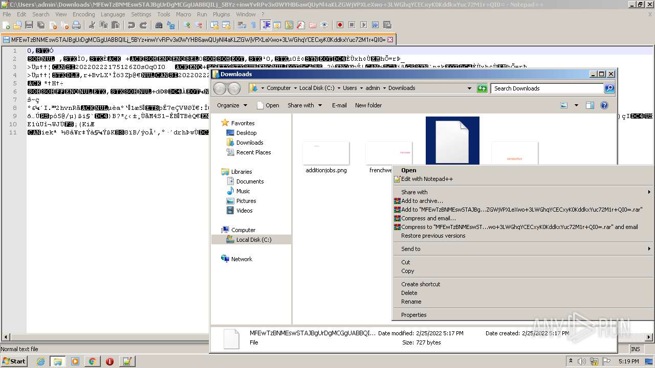Open the Organize dropdown in Explorer
The image size is (655, 368).
point(232,105)
